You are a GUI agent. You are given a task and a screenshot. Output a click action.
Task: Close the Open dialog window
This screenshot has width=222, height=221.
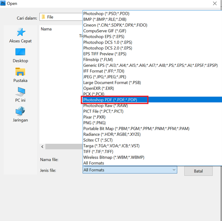[215, 3]
